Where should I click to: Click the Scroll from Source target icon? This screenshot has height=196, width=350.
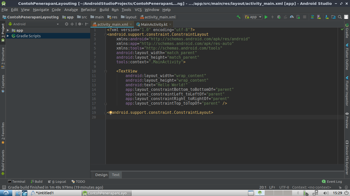coord(67,24)
